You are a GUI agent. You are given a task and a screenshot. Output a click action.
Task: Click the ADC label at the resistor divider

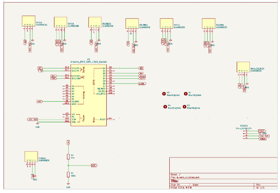pos(93,165)
